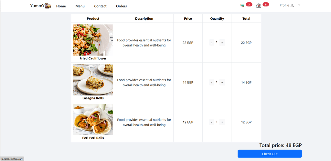331x161 pixels.
Task: Select the Lasagna Rolls product image
Action: tap(93, 80)
